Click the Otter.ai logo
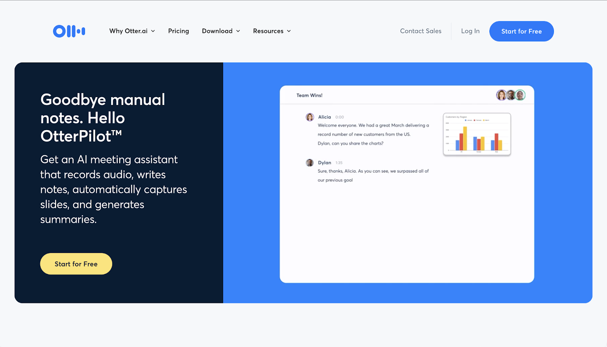Image resolution: width=607 pixels, height=347 pixels. tap(69, 31)
